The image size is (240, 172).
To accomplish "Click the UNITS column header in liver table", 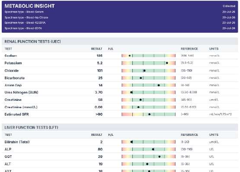I will pyautogui.click(x=214, y=135).
